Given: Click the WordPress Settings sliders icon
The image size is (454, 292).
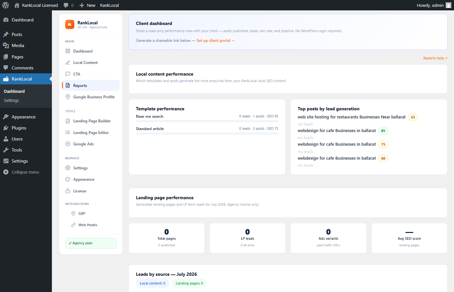Looking at the screenshot, I should point(6,161).
